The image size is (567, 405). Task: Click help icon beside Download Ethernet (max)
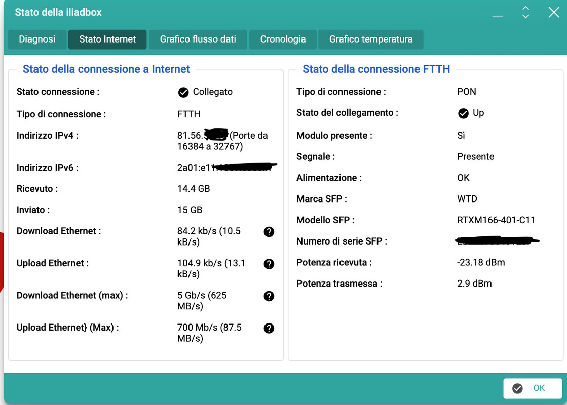269,296
